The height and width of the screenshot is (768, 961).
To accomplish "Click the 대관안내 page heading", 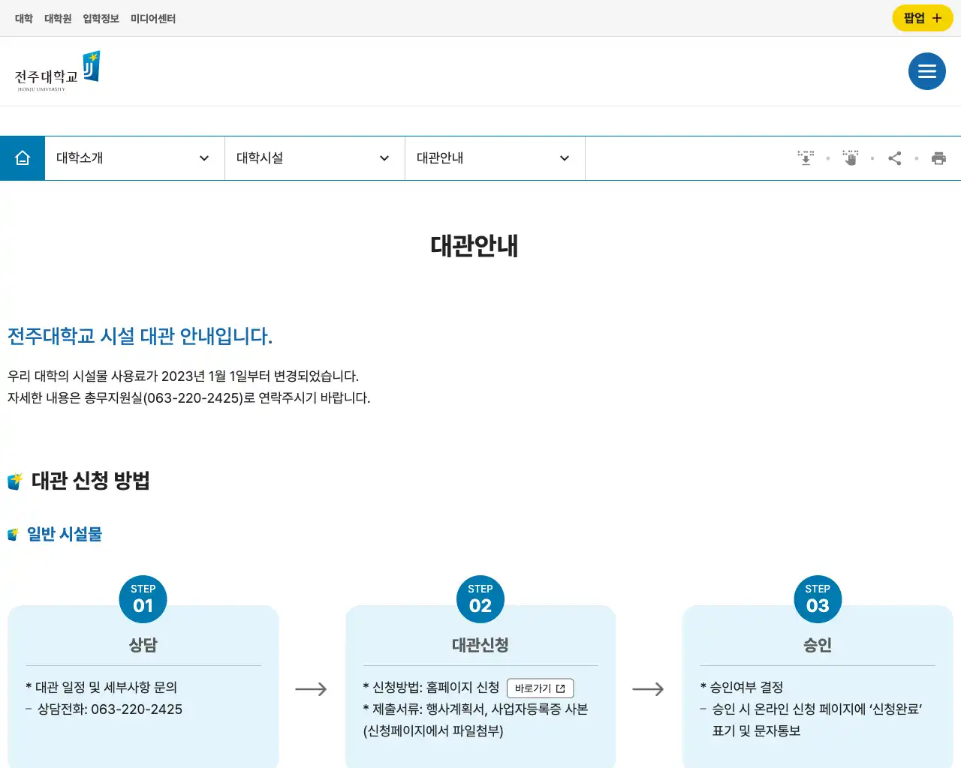I will (x=474, y=246).
